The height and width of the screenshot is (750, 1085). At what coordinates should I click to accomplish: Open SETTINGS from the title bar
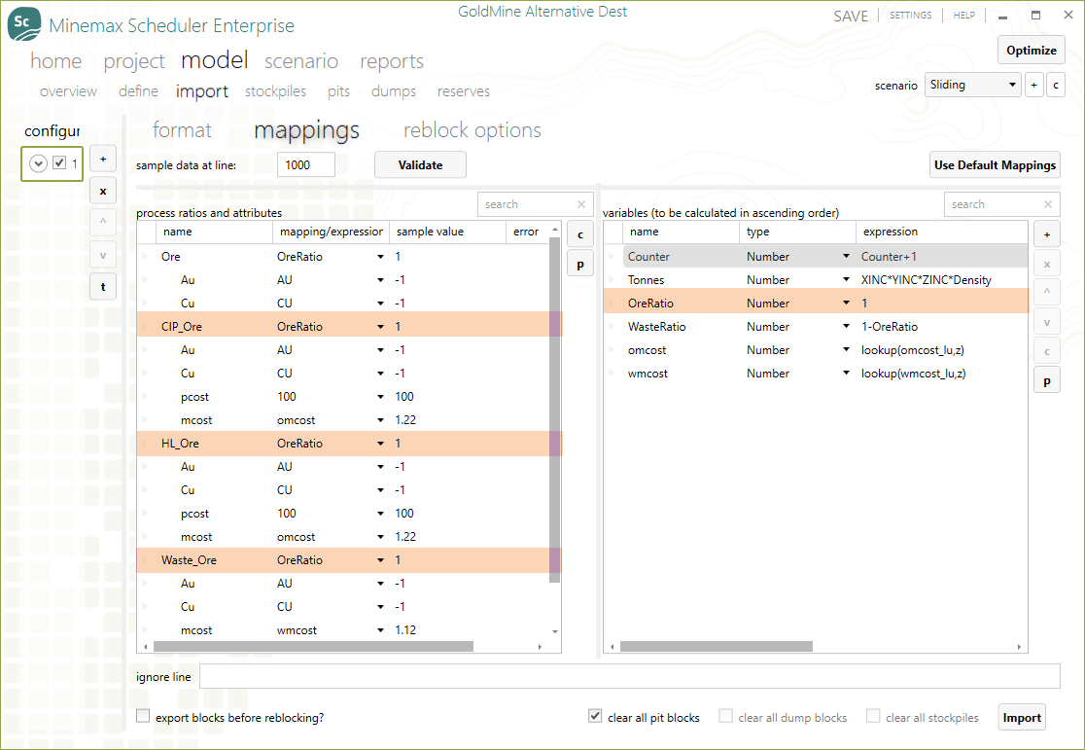click(911, 16)
